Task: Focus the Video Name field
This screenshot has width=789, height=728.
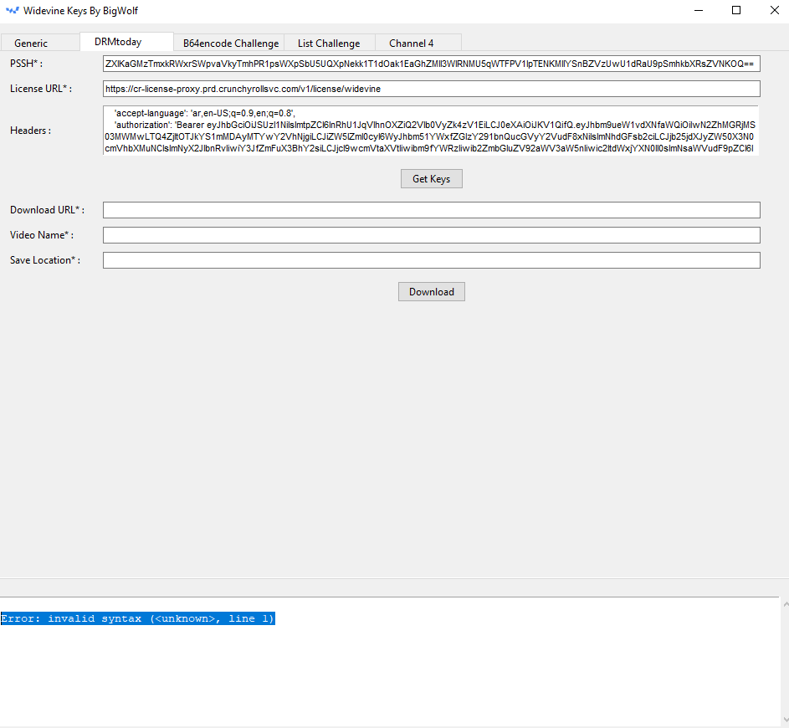Action: click(x=431, y=235)
